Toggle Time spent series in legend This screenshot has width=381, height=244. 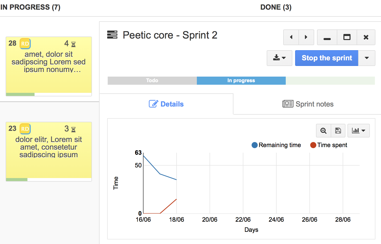tap(329, 145)
